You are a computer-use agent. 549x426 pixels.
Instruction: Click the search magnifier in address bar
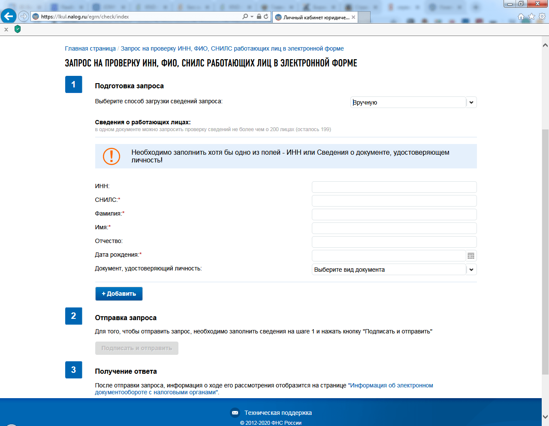(245, 16)
